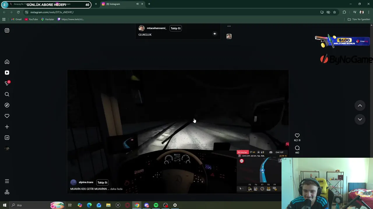
Task: Open mtacehennemi_ profile picture
Action: pos(141,28)
